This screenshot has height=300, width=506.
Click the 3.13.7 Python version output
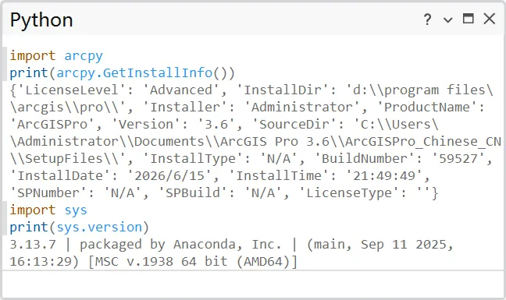click(x=33, y=245)
